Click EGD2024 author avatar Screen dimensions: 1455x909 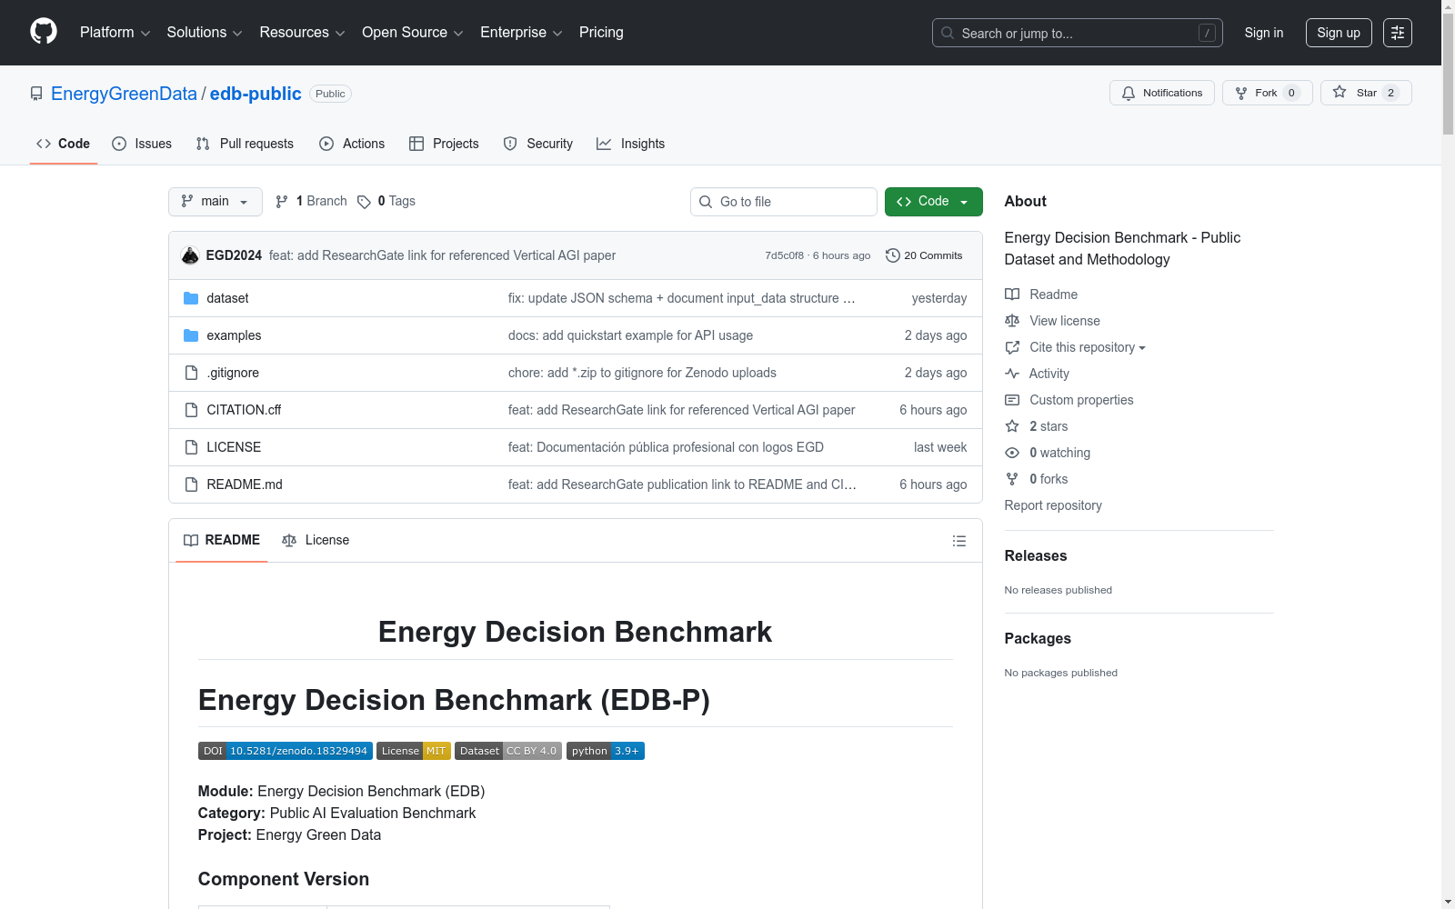pyautogui.click(x=190, y=255)
